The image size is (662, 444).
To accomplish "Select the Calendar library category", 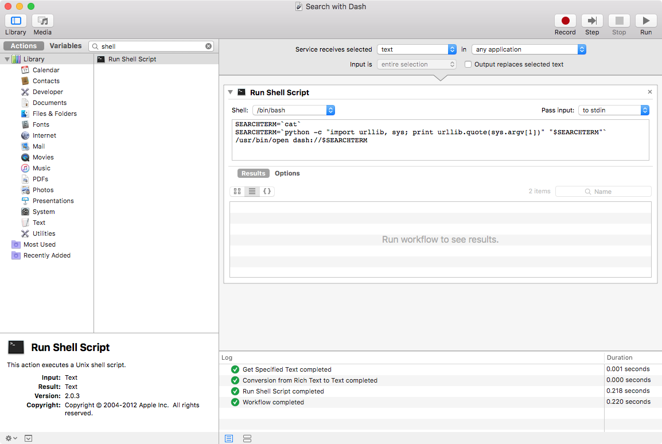I will tap(46, 70).
